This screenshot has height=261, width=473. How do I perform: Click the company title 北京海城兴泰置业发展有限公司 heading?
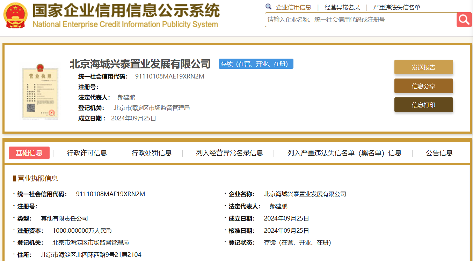140,64
